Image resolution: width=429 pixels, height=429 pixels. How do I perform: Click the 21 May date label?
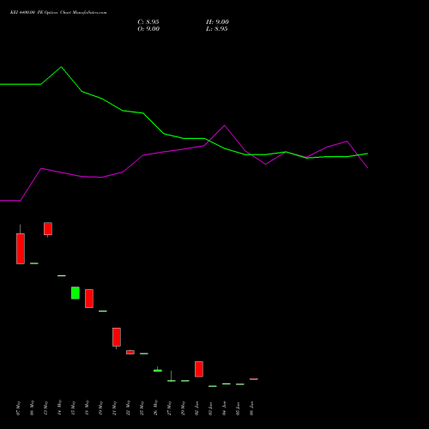115,408
